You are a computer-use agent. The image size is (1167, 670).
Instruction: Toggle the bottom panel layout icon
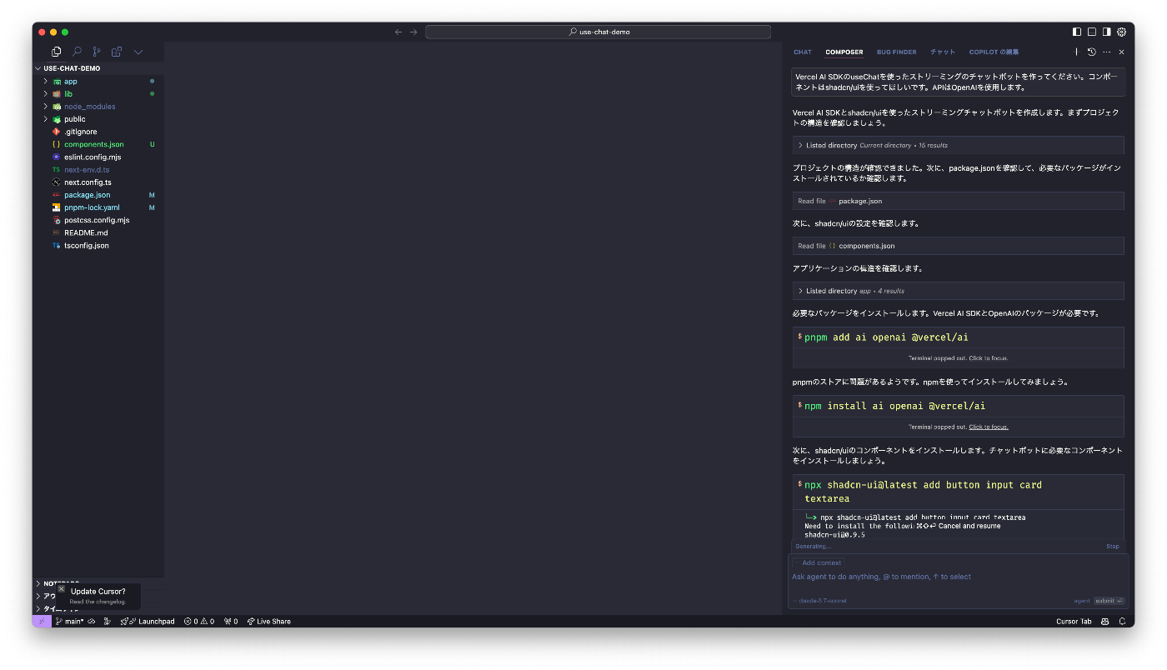pyautogui.click(x=1092, y=32)
